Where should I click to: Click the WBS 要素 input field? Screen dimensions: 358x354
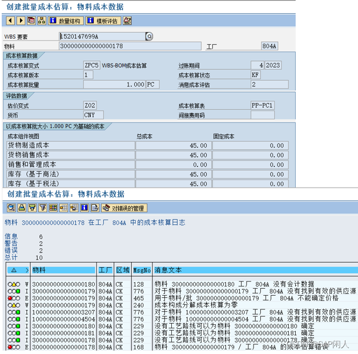(102, 37)
